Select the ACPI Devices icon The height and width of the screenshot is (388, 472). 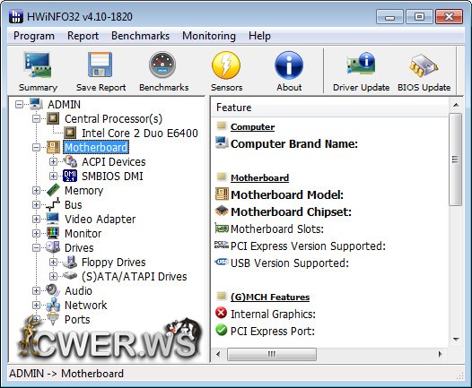click(x=70, y=161)
